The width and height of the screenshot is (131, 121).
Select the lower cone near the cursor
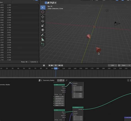point(98,50)
